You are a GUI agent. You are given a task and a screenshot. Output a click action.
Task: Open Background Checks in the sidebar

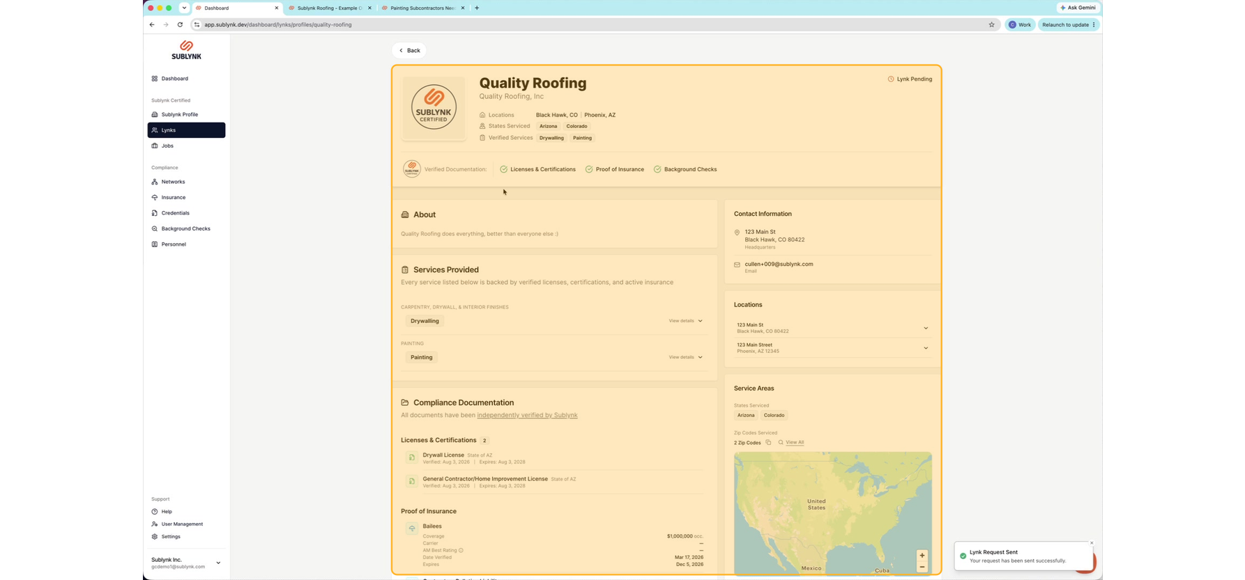186,228
